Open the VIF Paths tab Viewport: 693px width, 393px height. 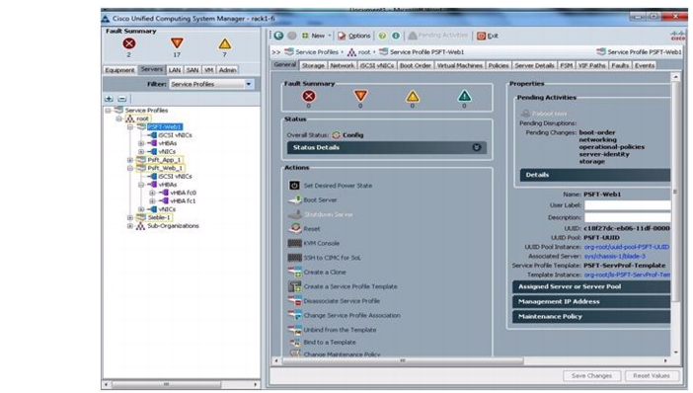591,65
